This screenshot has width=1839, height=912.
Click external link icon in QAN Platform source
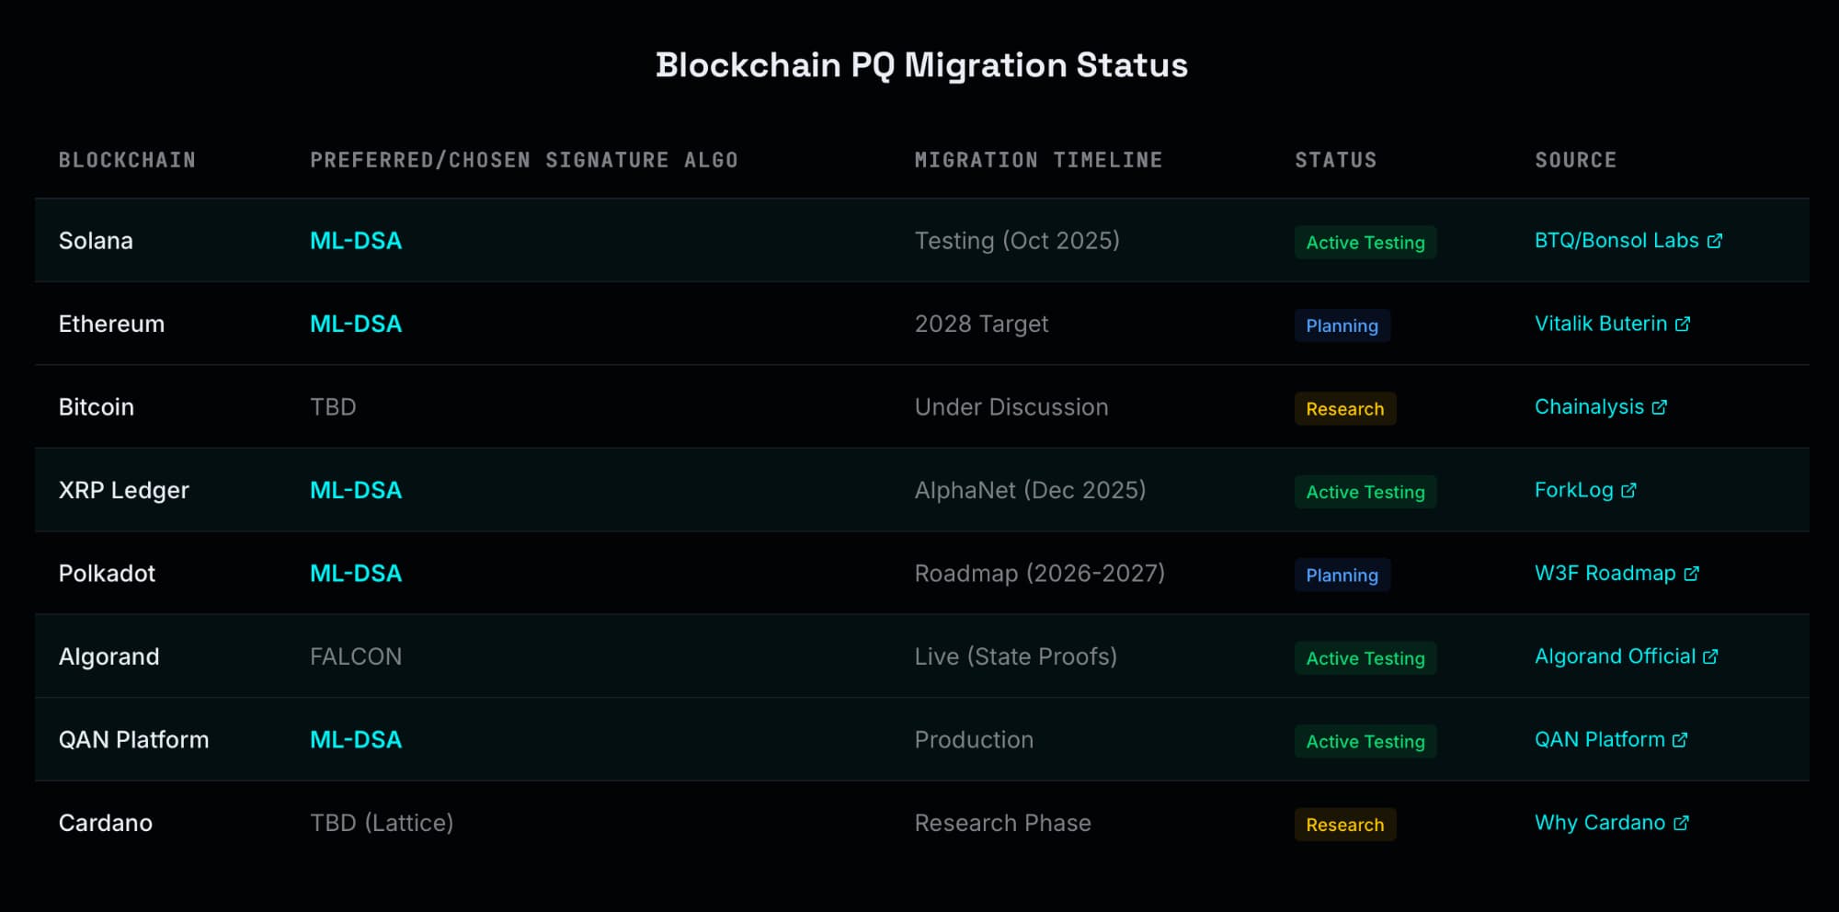[1680, 740]
